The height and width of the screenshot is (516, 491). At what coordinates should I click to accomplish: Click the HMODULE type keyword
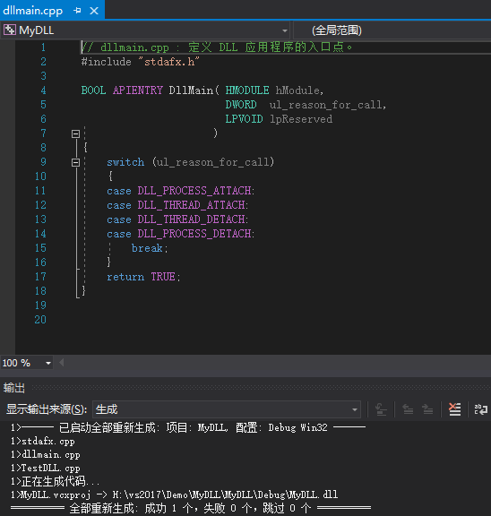pyautogui.click(x=247, y=90)
